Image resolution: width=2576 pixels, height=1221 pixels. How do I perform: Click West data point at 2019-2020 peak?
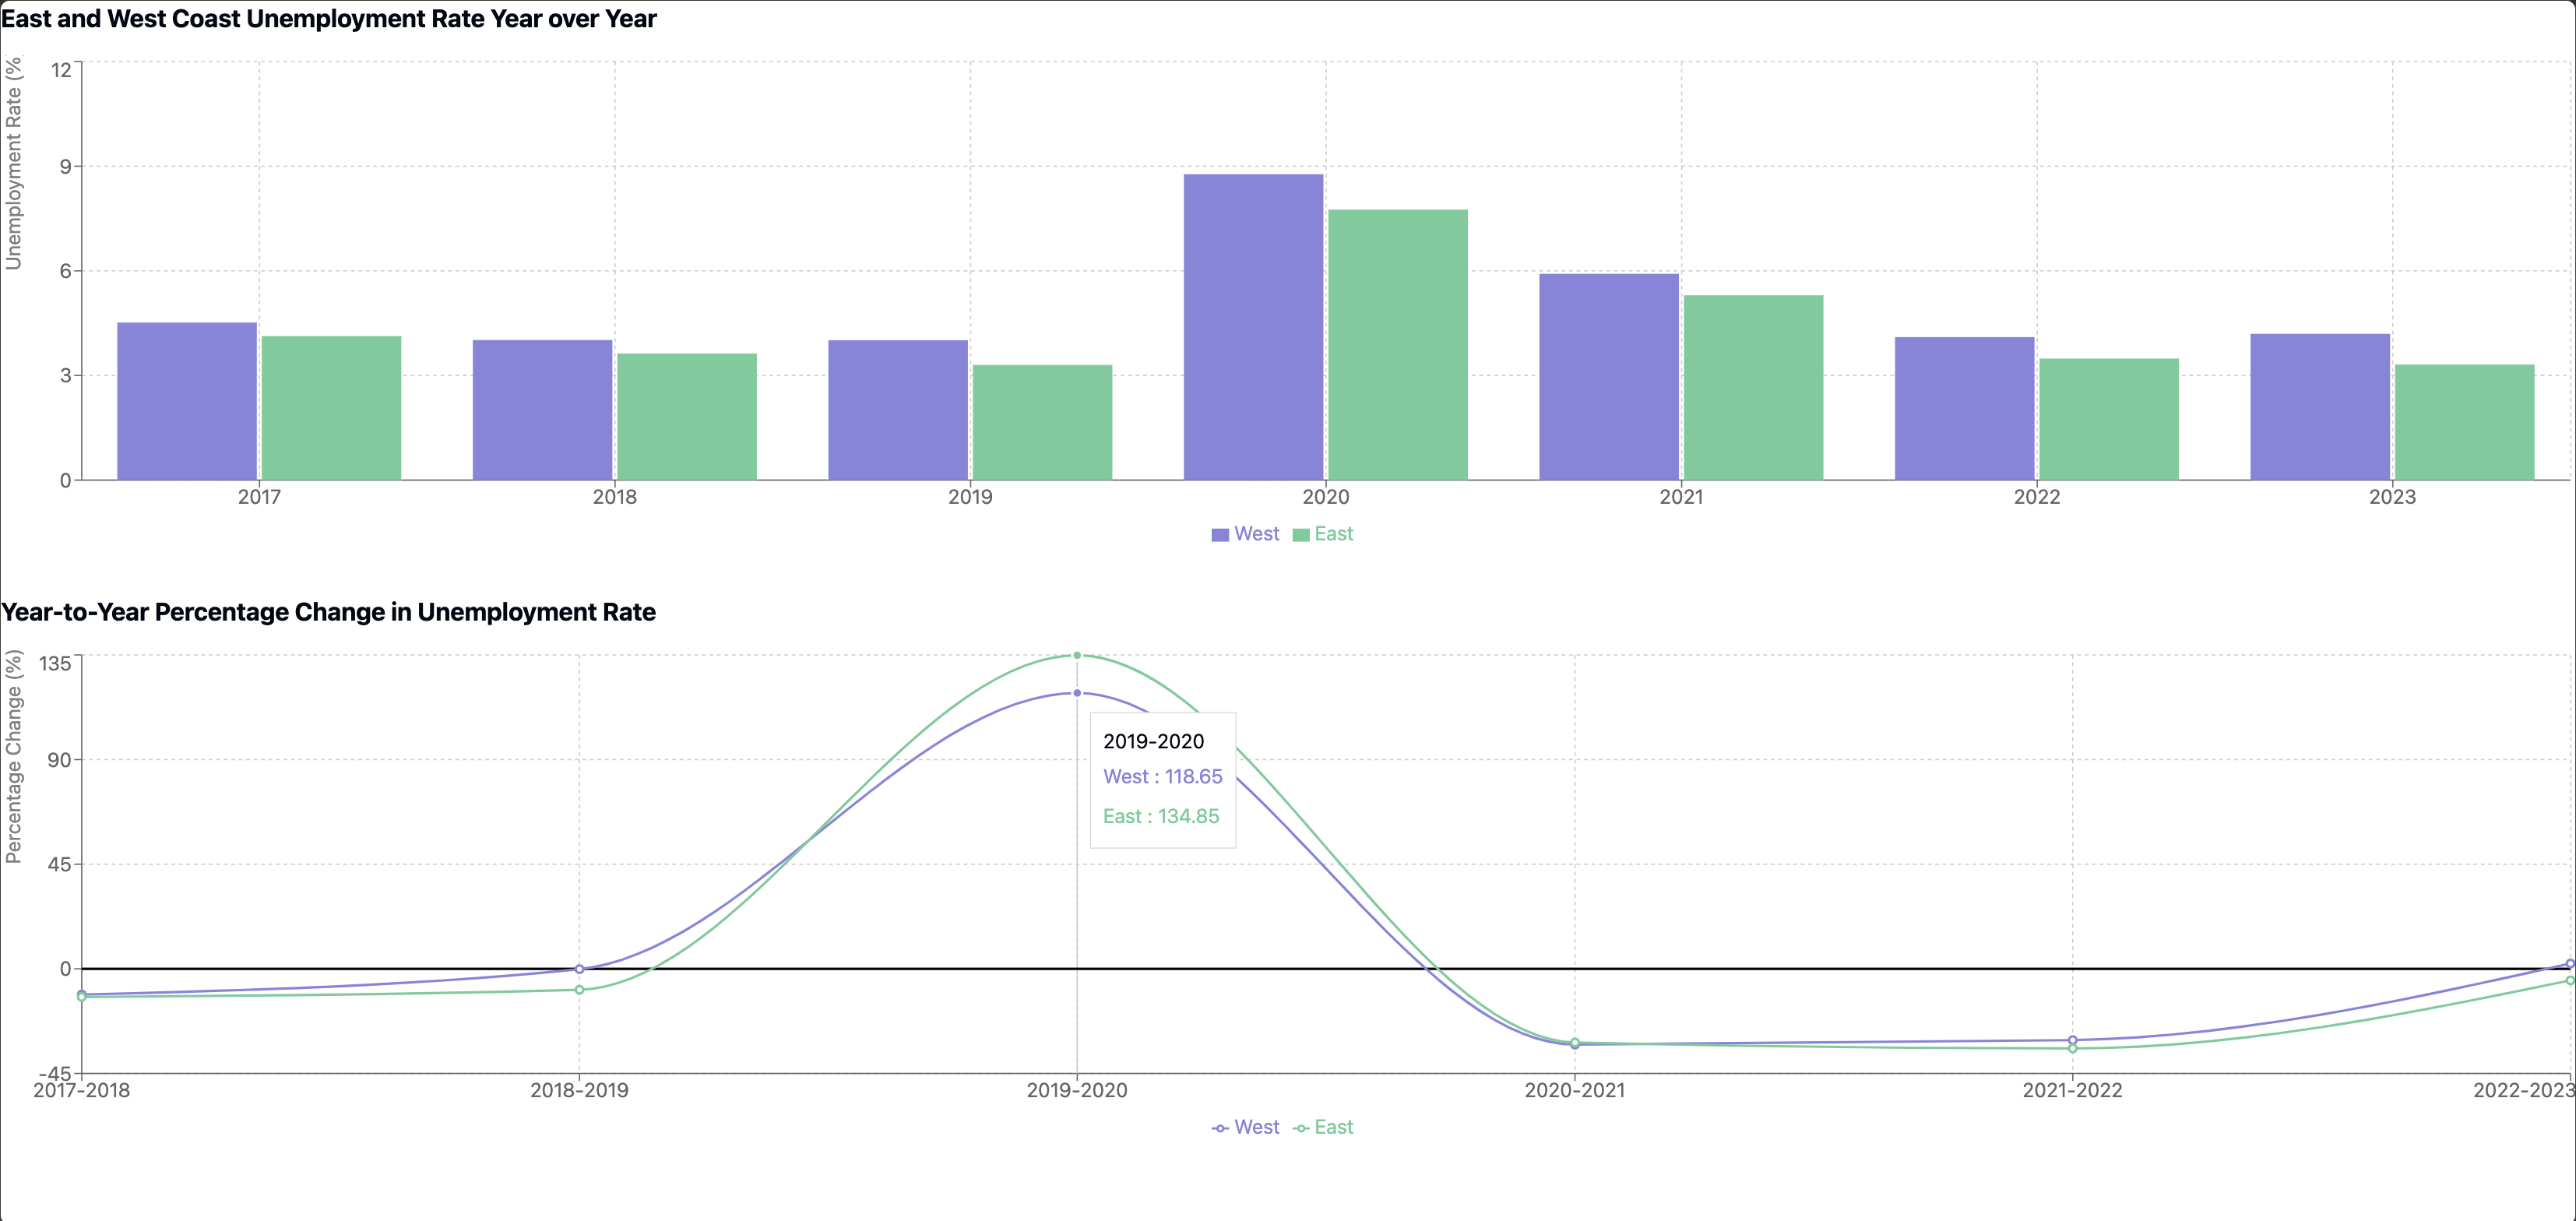click(1077, 693)
